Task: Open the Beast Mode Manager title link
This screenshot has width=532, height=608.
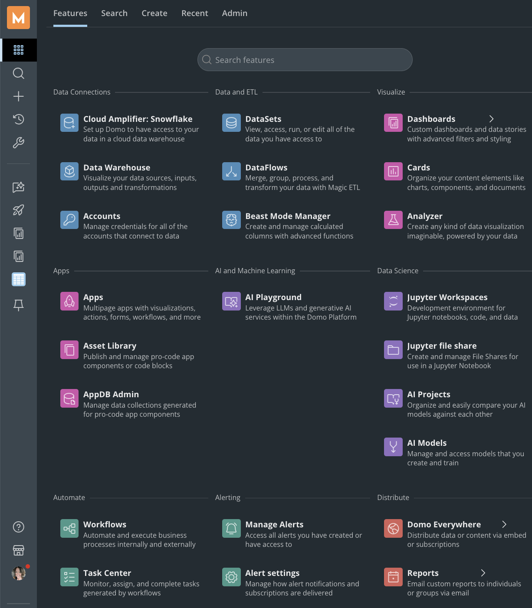Action: tap(288, 216)
